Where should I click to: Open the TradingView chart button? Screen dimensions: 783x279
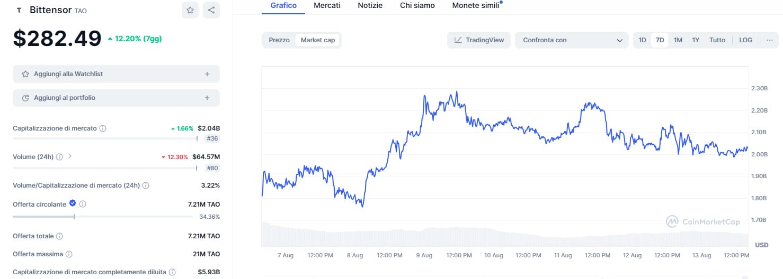pos(479,40)
